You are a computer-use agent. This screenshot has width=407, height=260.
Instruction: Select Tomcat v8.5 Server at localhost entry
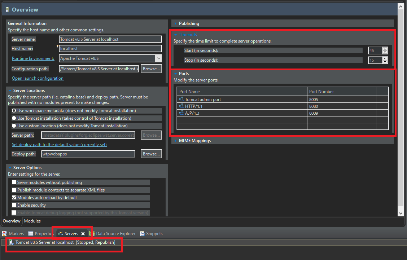pos(65,242)
